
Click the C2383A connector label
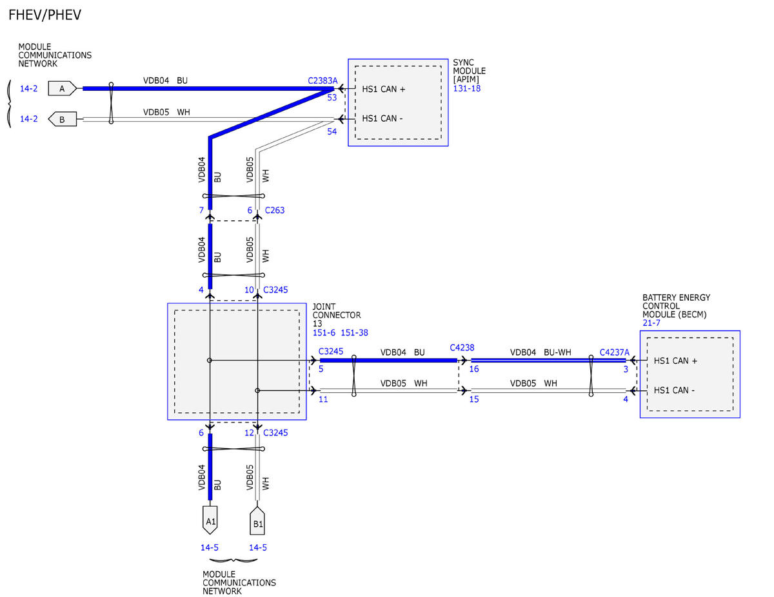point(322,81)
